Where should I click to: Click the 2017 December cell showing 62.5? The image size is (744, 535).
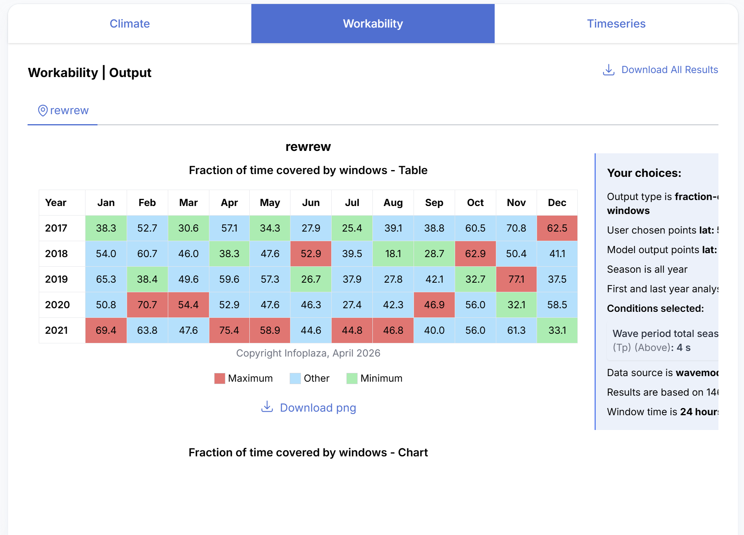point(557,228)
